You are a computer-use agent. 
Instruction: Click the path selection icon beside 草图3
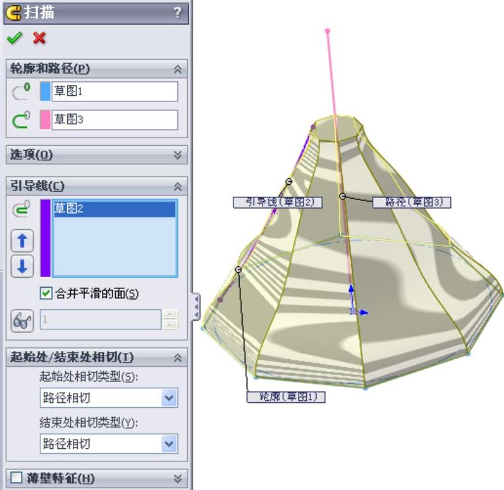[21, 120]
